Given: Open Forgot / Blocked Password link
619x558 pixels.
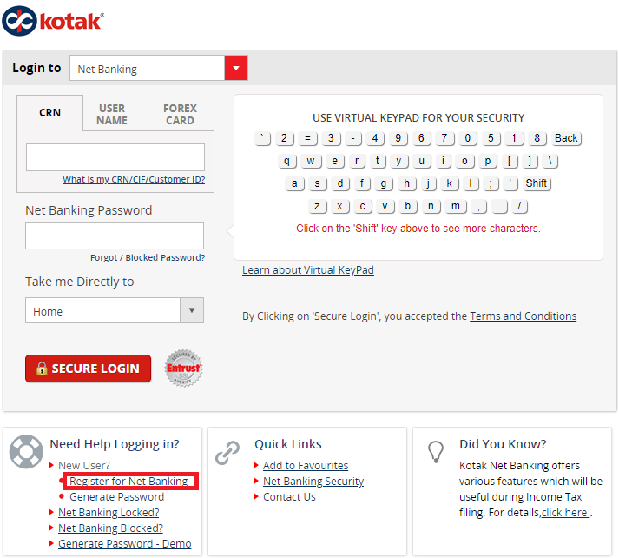Looking at the screenshot, I should [x=148, y=257].
